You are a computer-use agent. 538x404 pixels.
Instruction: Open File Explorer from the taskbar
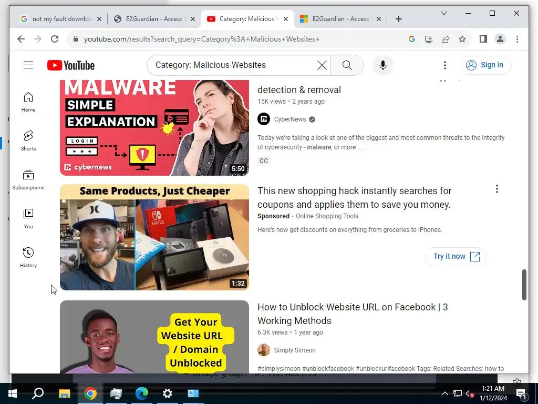pos(64,393)
